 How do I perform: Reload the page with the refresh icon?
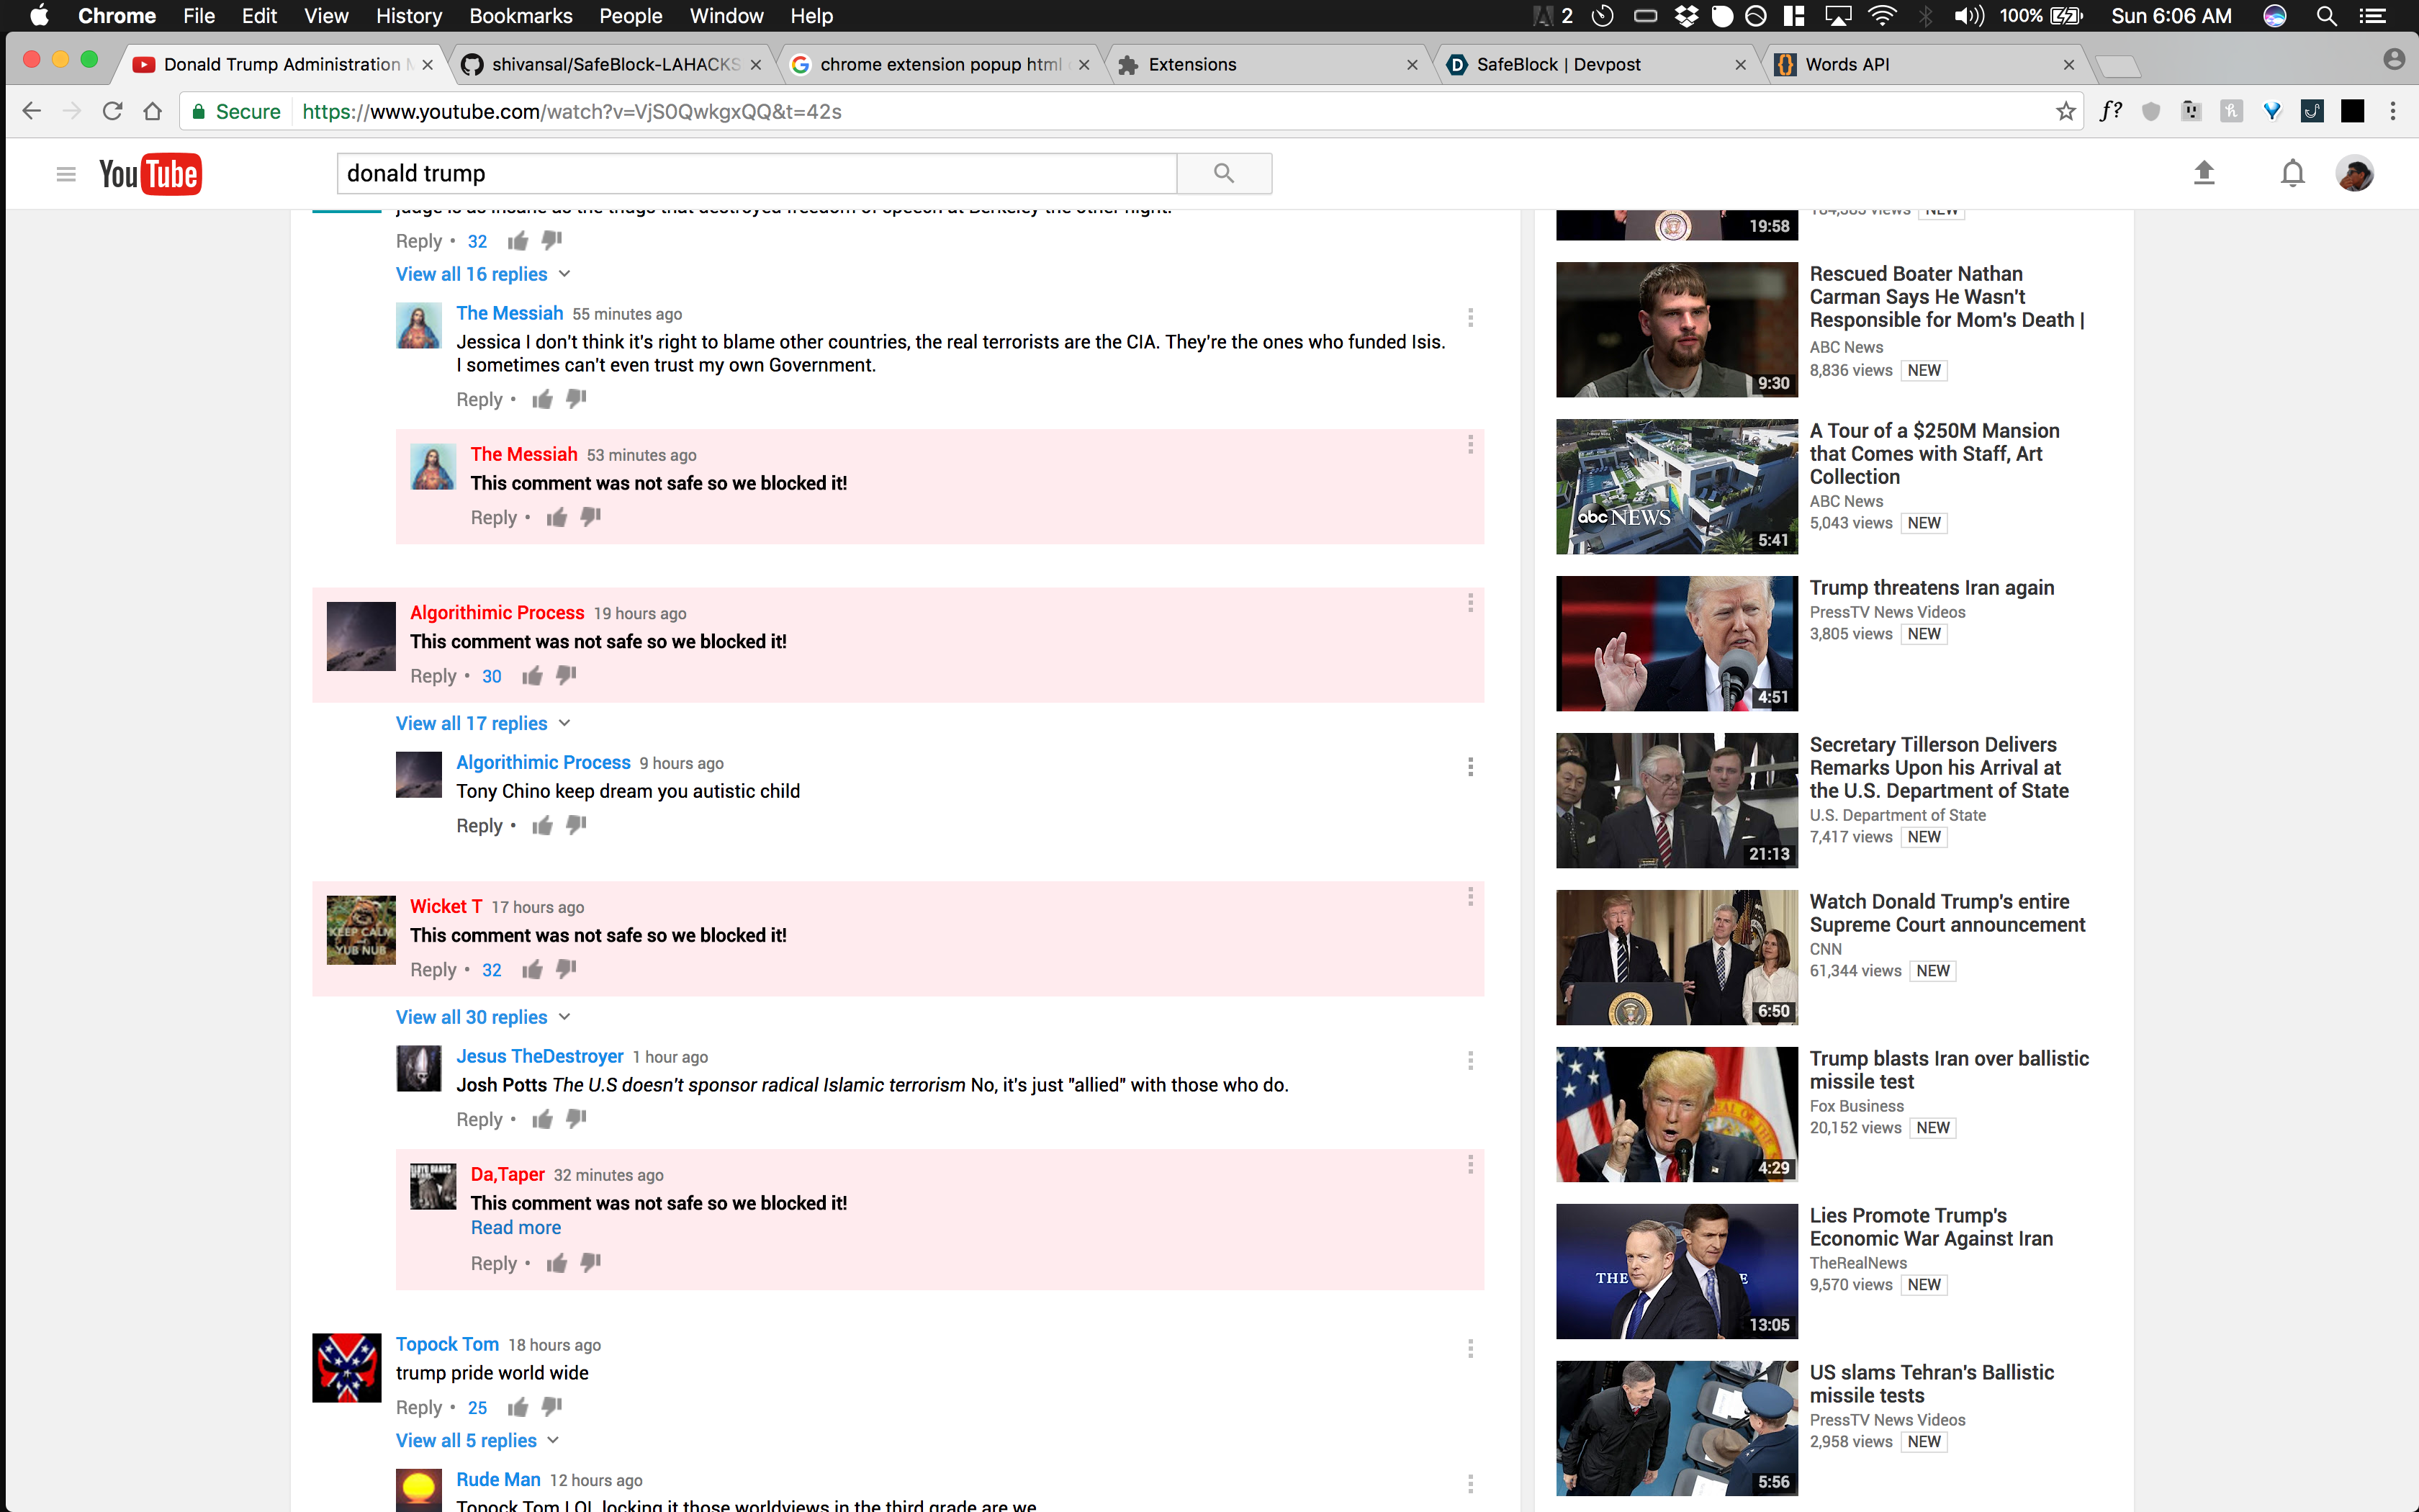click(x=112, y=111)
